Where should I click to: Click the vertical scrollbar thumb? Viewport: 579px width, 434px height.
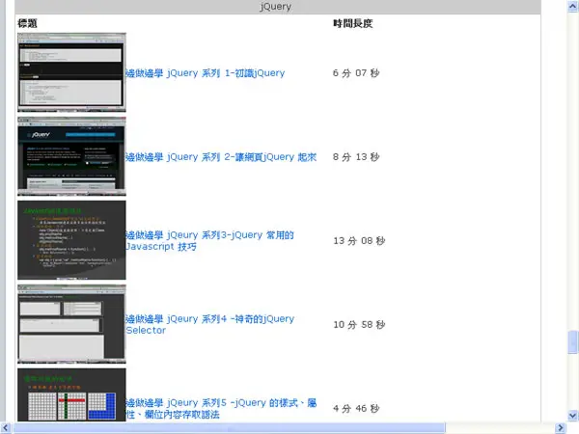[x=573, y=342]
